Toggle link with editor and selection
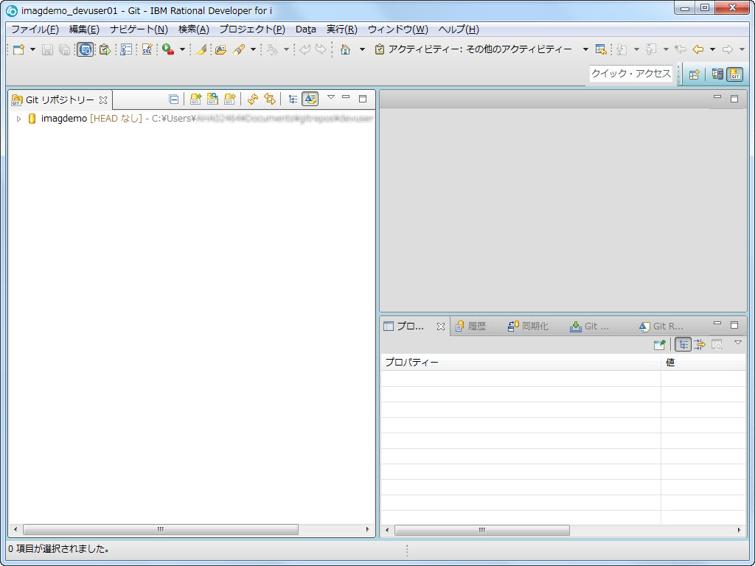755x566 pixels. 270,99
